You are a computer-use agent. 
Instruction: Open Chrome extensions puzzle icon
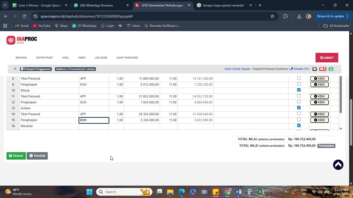285,16
